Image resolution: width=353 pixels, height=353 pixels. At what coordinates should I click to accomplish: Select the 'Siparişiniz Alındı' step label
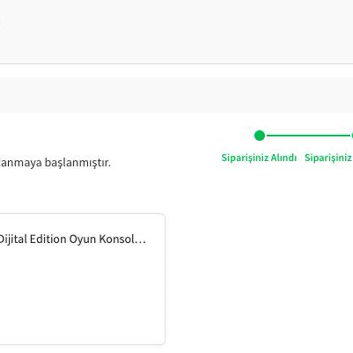point(259,158)
